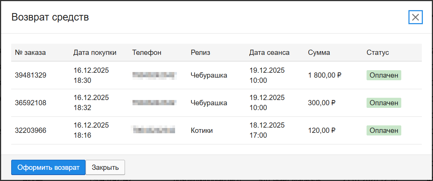Select order number 32203966
The width and height of the screenshot is (433, 181).
(x=31, y=131)
